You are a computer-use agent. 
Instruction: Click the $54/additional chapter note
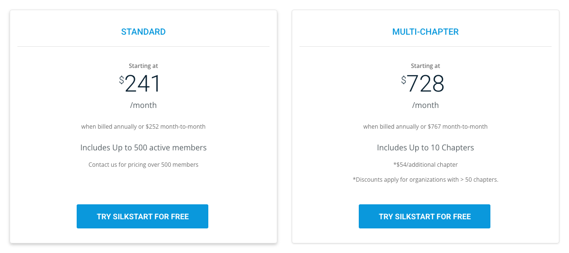point(425,165)
